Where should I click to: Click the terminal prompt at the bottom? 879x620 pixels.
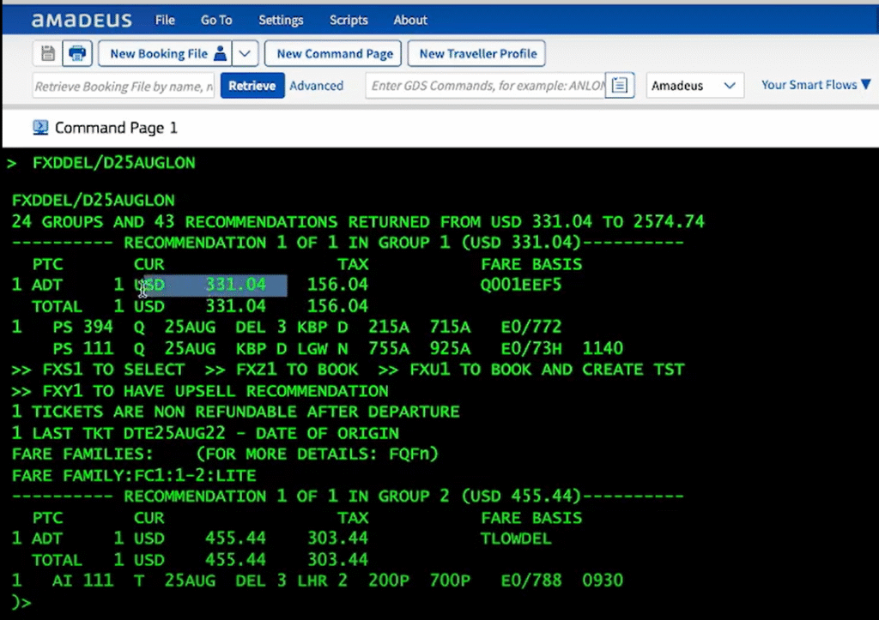click(21, 602)
